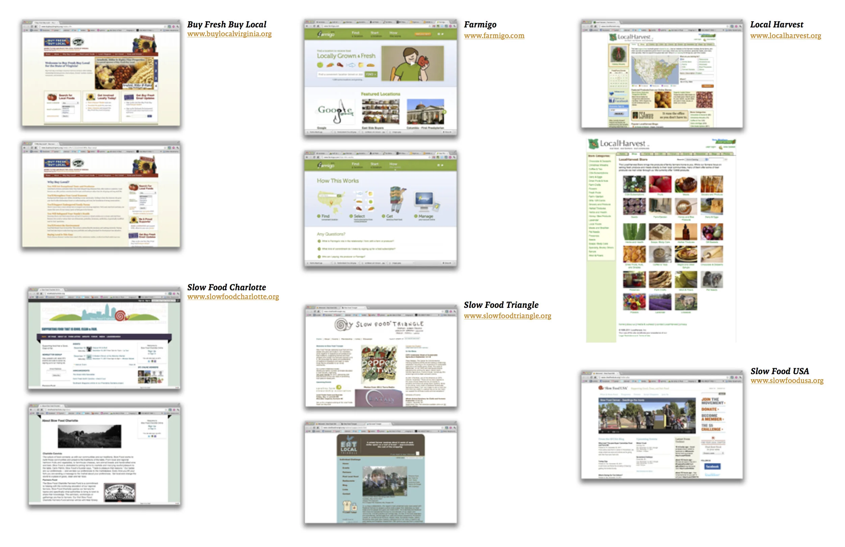Screen dimensions: 845x547
Task: Play the Farmigo cartoon video
Action: tap(413, 63)
